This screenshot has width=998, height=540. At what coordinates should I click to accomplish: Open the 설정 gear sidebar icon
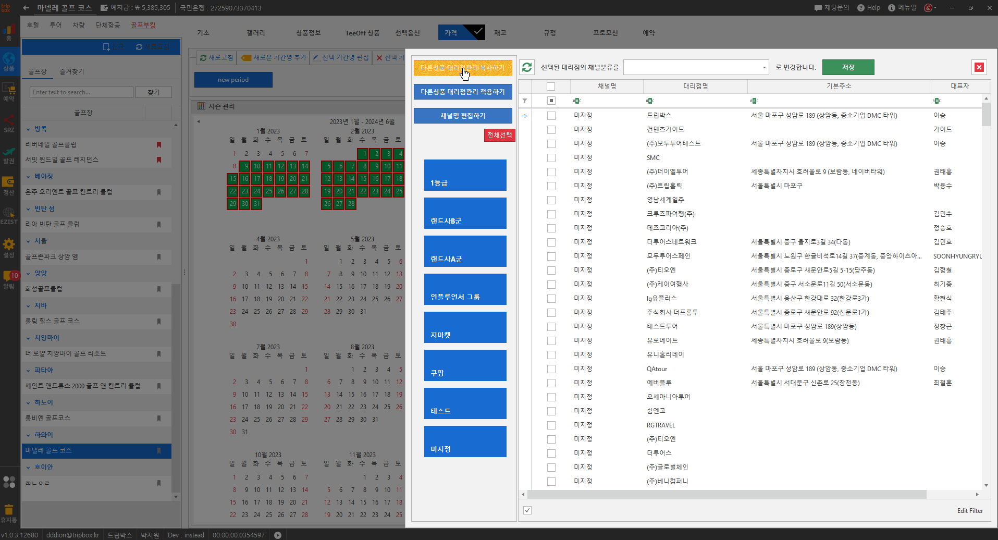tap(9, 248)
